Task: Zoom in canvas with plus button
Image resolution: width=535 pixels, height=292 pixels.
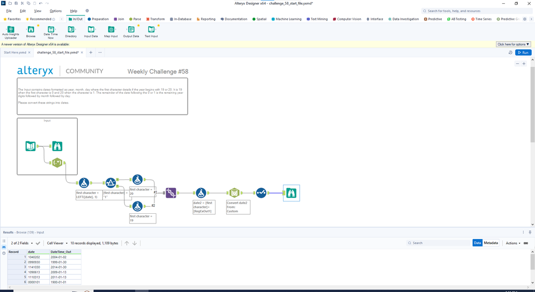Action: pos(524,64)
